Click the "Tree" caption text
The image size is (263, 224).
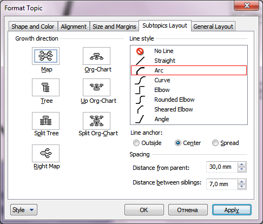coord(47,101)
